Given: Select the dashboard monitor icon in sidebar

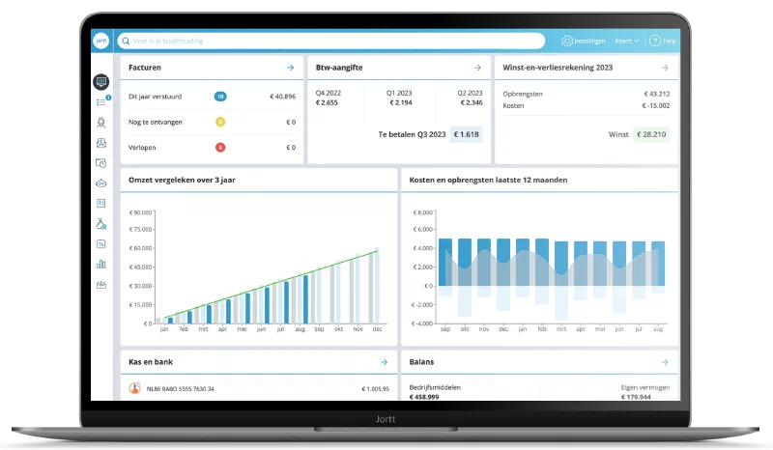Looking at the screenshot, I should (x=101, y=81).
